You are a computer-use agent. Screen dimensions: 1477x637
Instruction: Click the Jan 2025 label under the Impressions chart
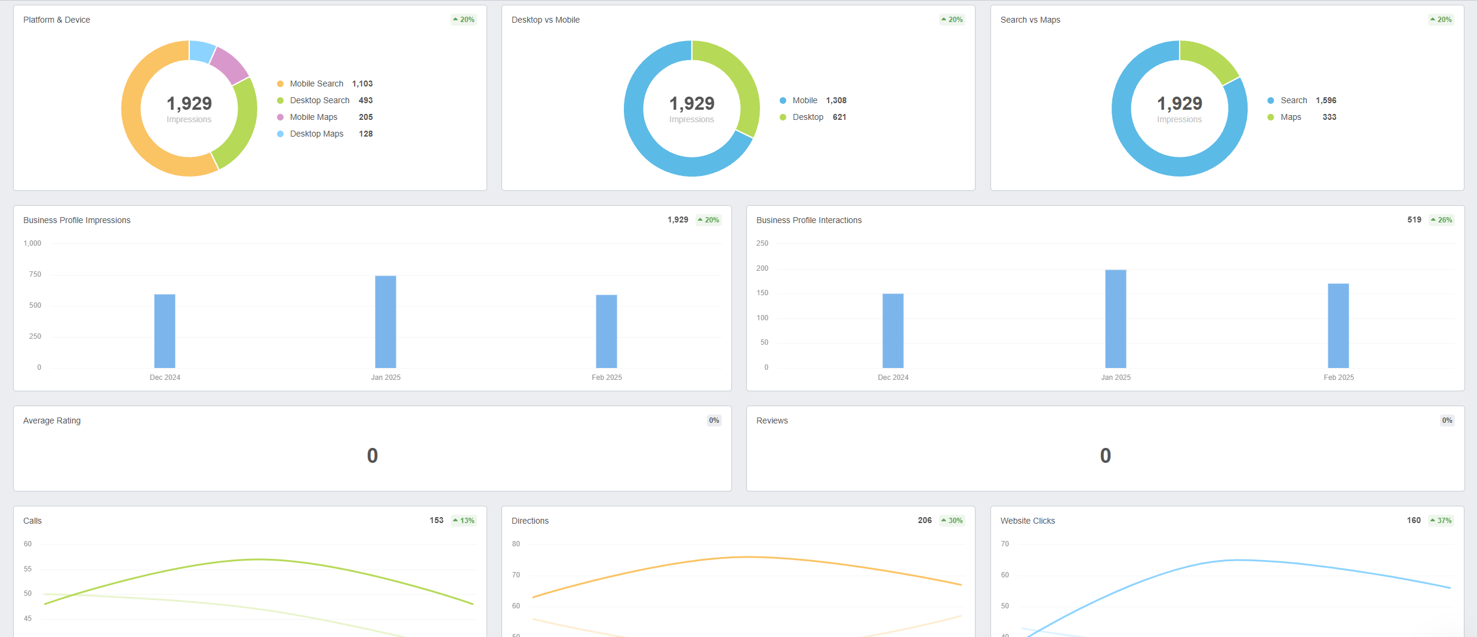point(386,378)
